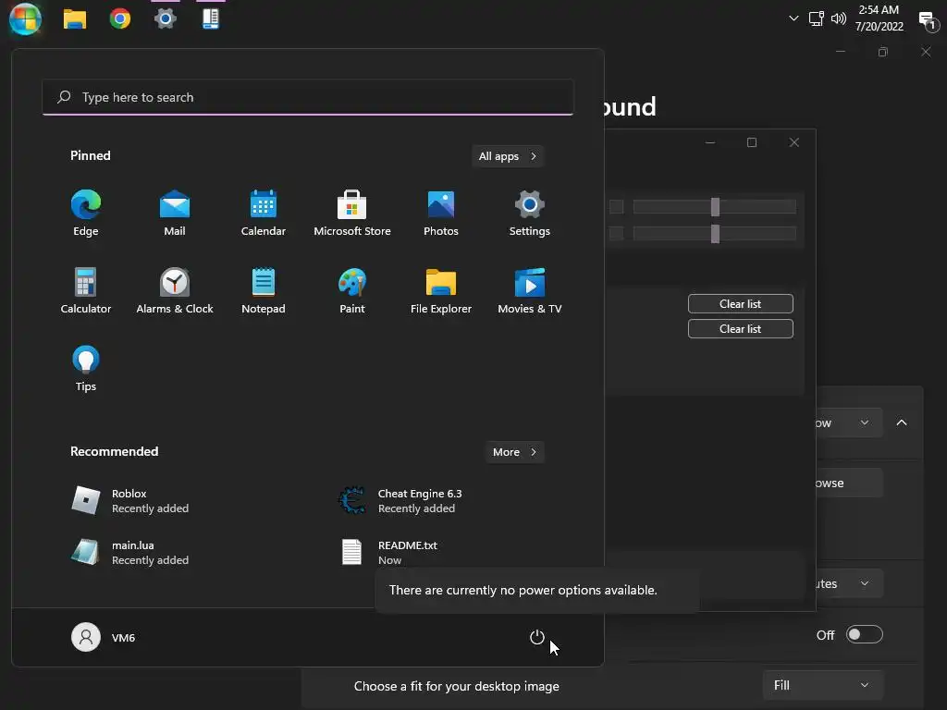947x710 pixels.
Task: Launch the Photos app
Action: [x=441, y=214]
